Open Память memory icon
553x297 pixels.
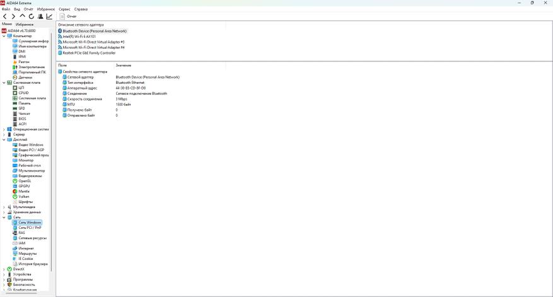point(15,103)
